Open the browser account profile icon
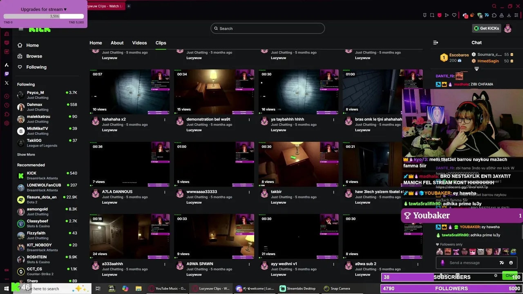Viewport: 523px width, 294px height. pyautogui.click(x=502, y=15)
